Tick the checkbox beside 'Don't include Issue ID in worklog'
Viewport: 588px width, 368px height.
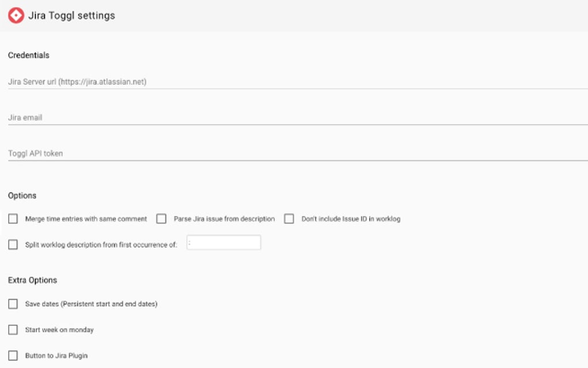(289, 219)
